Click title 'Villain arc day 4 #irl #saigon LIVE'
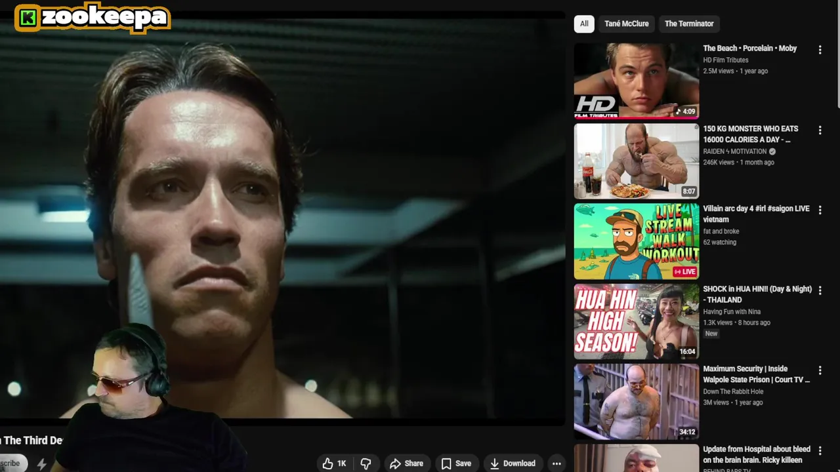Screen dimensions: 840x472 (756, 214)
